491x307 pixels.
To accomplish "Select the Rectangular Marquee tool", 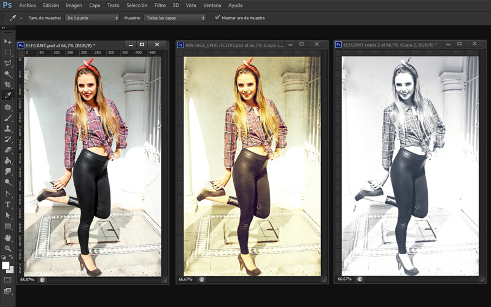I will click(x=8, y=52).
